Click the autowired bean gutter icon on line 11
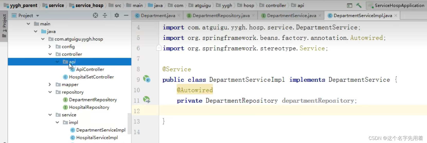Viewport: 427px width, 143px height. pyautogui.click(x=147, y=100)
